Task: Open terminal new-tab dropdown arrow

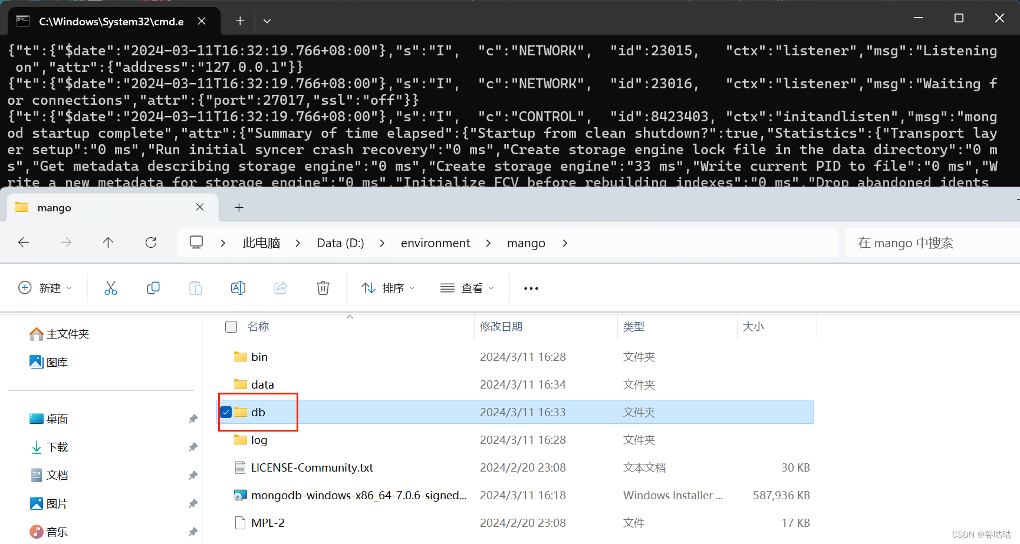Action: click(267, 21)
